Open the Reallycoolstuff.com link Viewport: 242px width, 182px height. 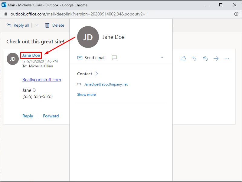[x=41, y=79]
